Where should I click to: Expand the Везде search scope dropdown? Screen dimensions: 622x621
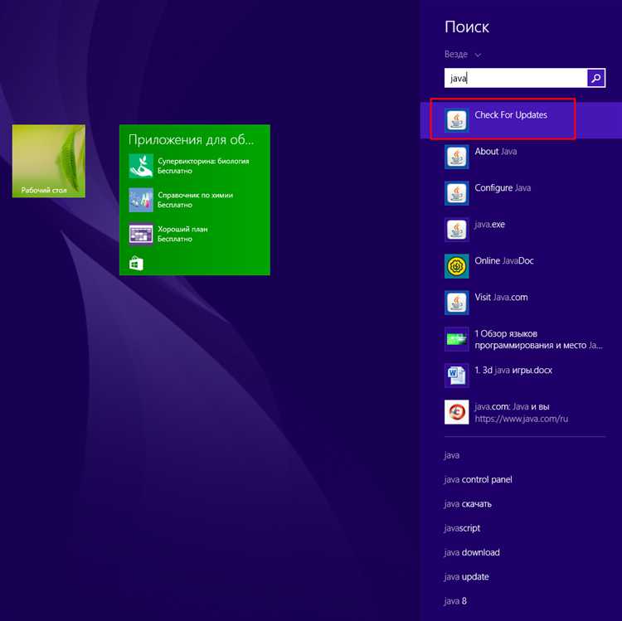point(463,55)
